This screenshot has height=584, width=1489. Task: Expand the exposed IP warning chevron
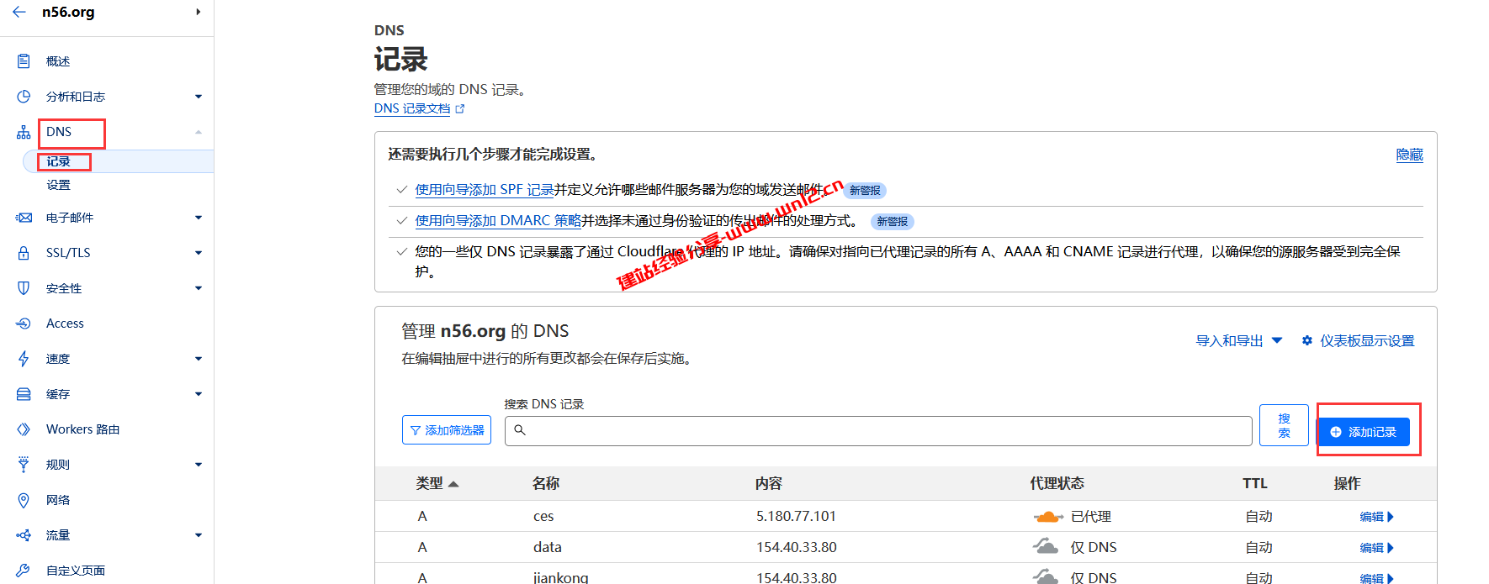tap(402, 251)
